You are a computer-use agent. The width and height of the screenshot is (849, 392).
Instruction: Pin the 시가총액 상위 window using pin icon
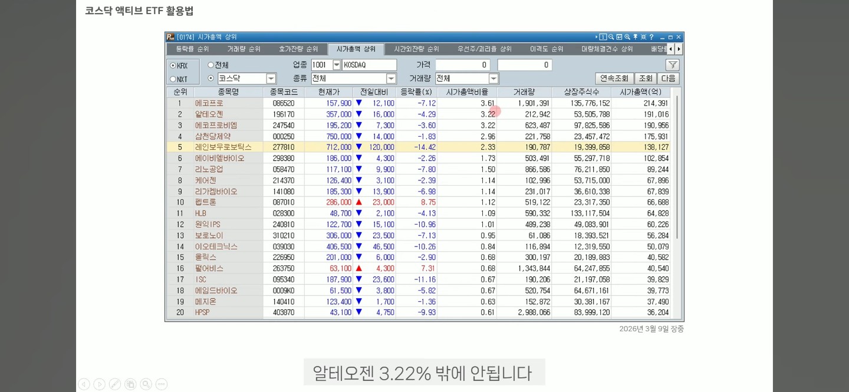[x=634, y=37]
